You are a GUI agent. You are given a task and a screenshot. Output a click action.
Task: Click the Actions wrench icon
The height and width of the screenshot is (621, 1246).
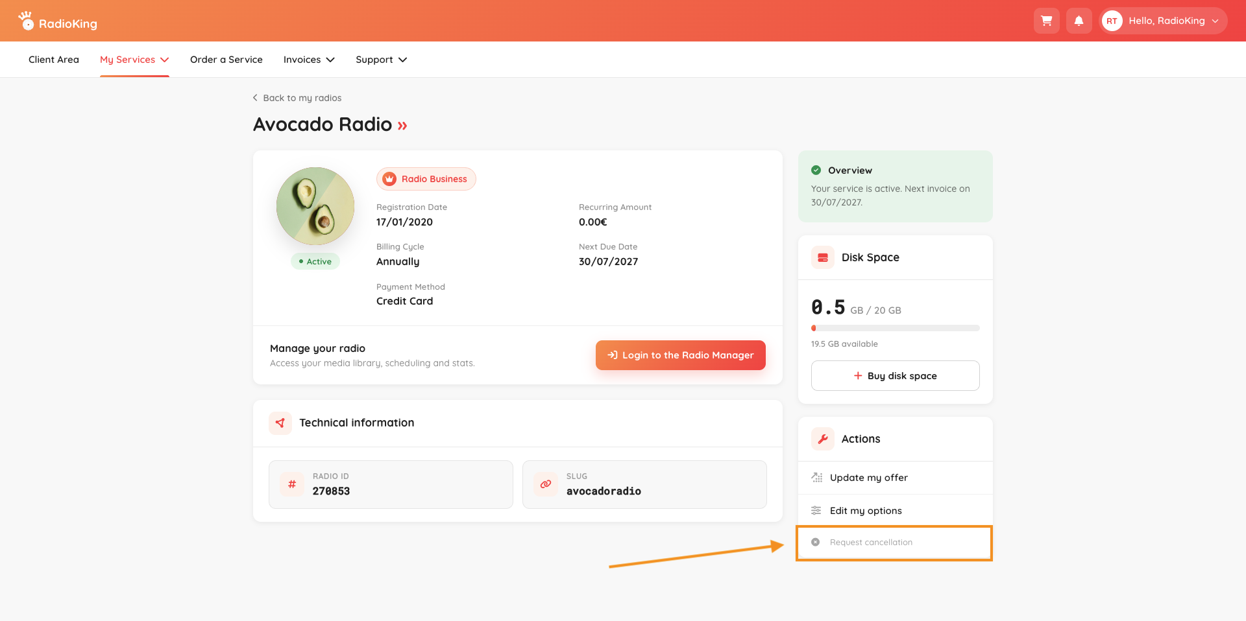click(x=823, y=439)
